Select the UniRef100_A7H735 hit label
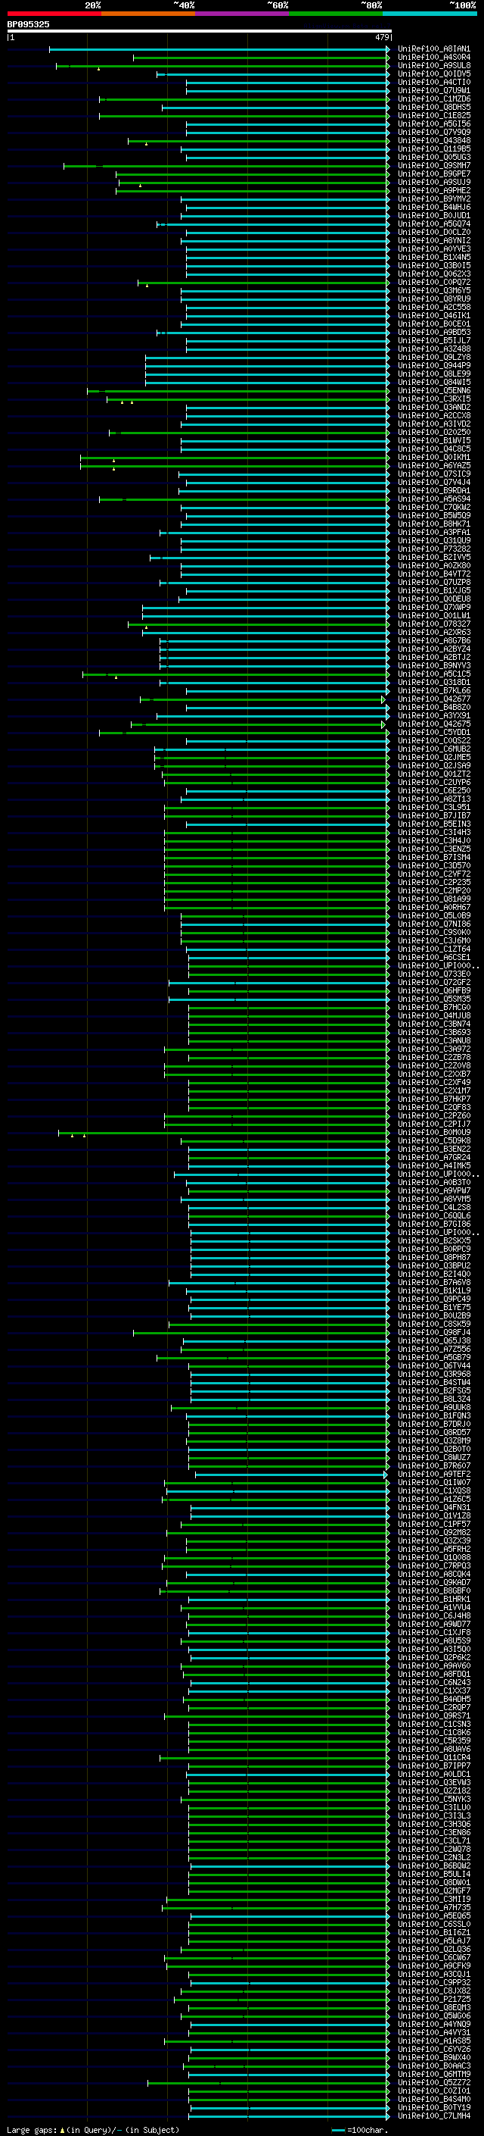Image resolution: width=484 pixels, height=2136 pixels. [433, 1907]
